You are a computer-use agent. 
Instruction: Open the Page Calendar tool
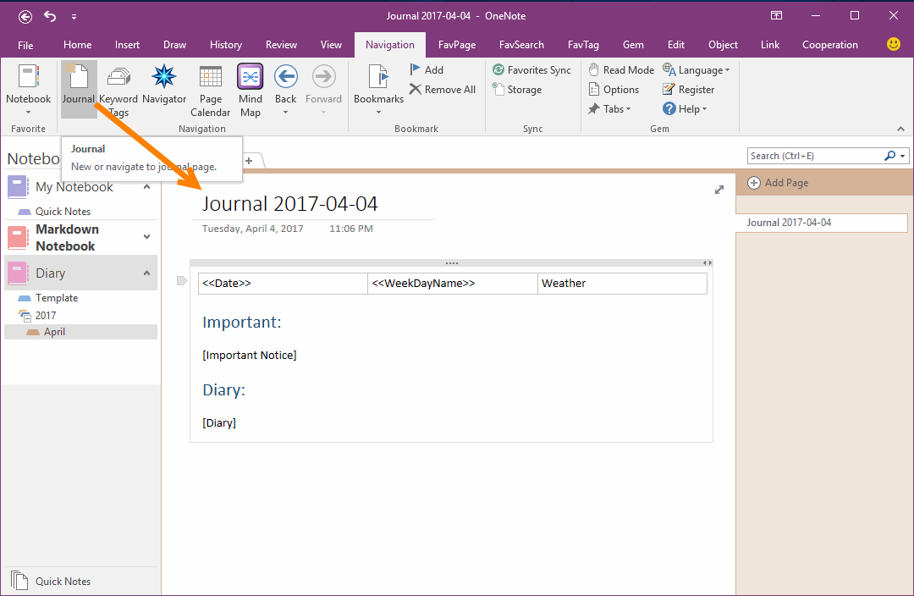click(x=210, y=88)
